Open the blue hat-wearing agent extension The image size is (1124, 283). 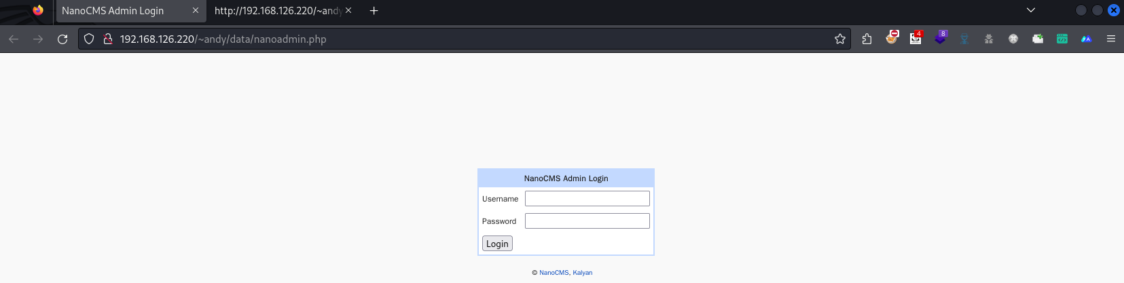pos(964,39)
